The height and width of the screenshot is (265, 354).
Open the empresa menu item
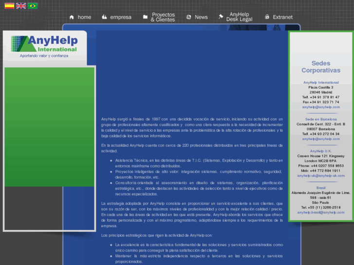[121, 17]
